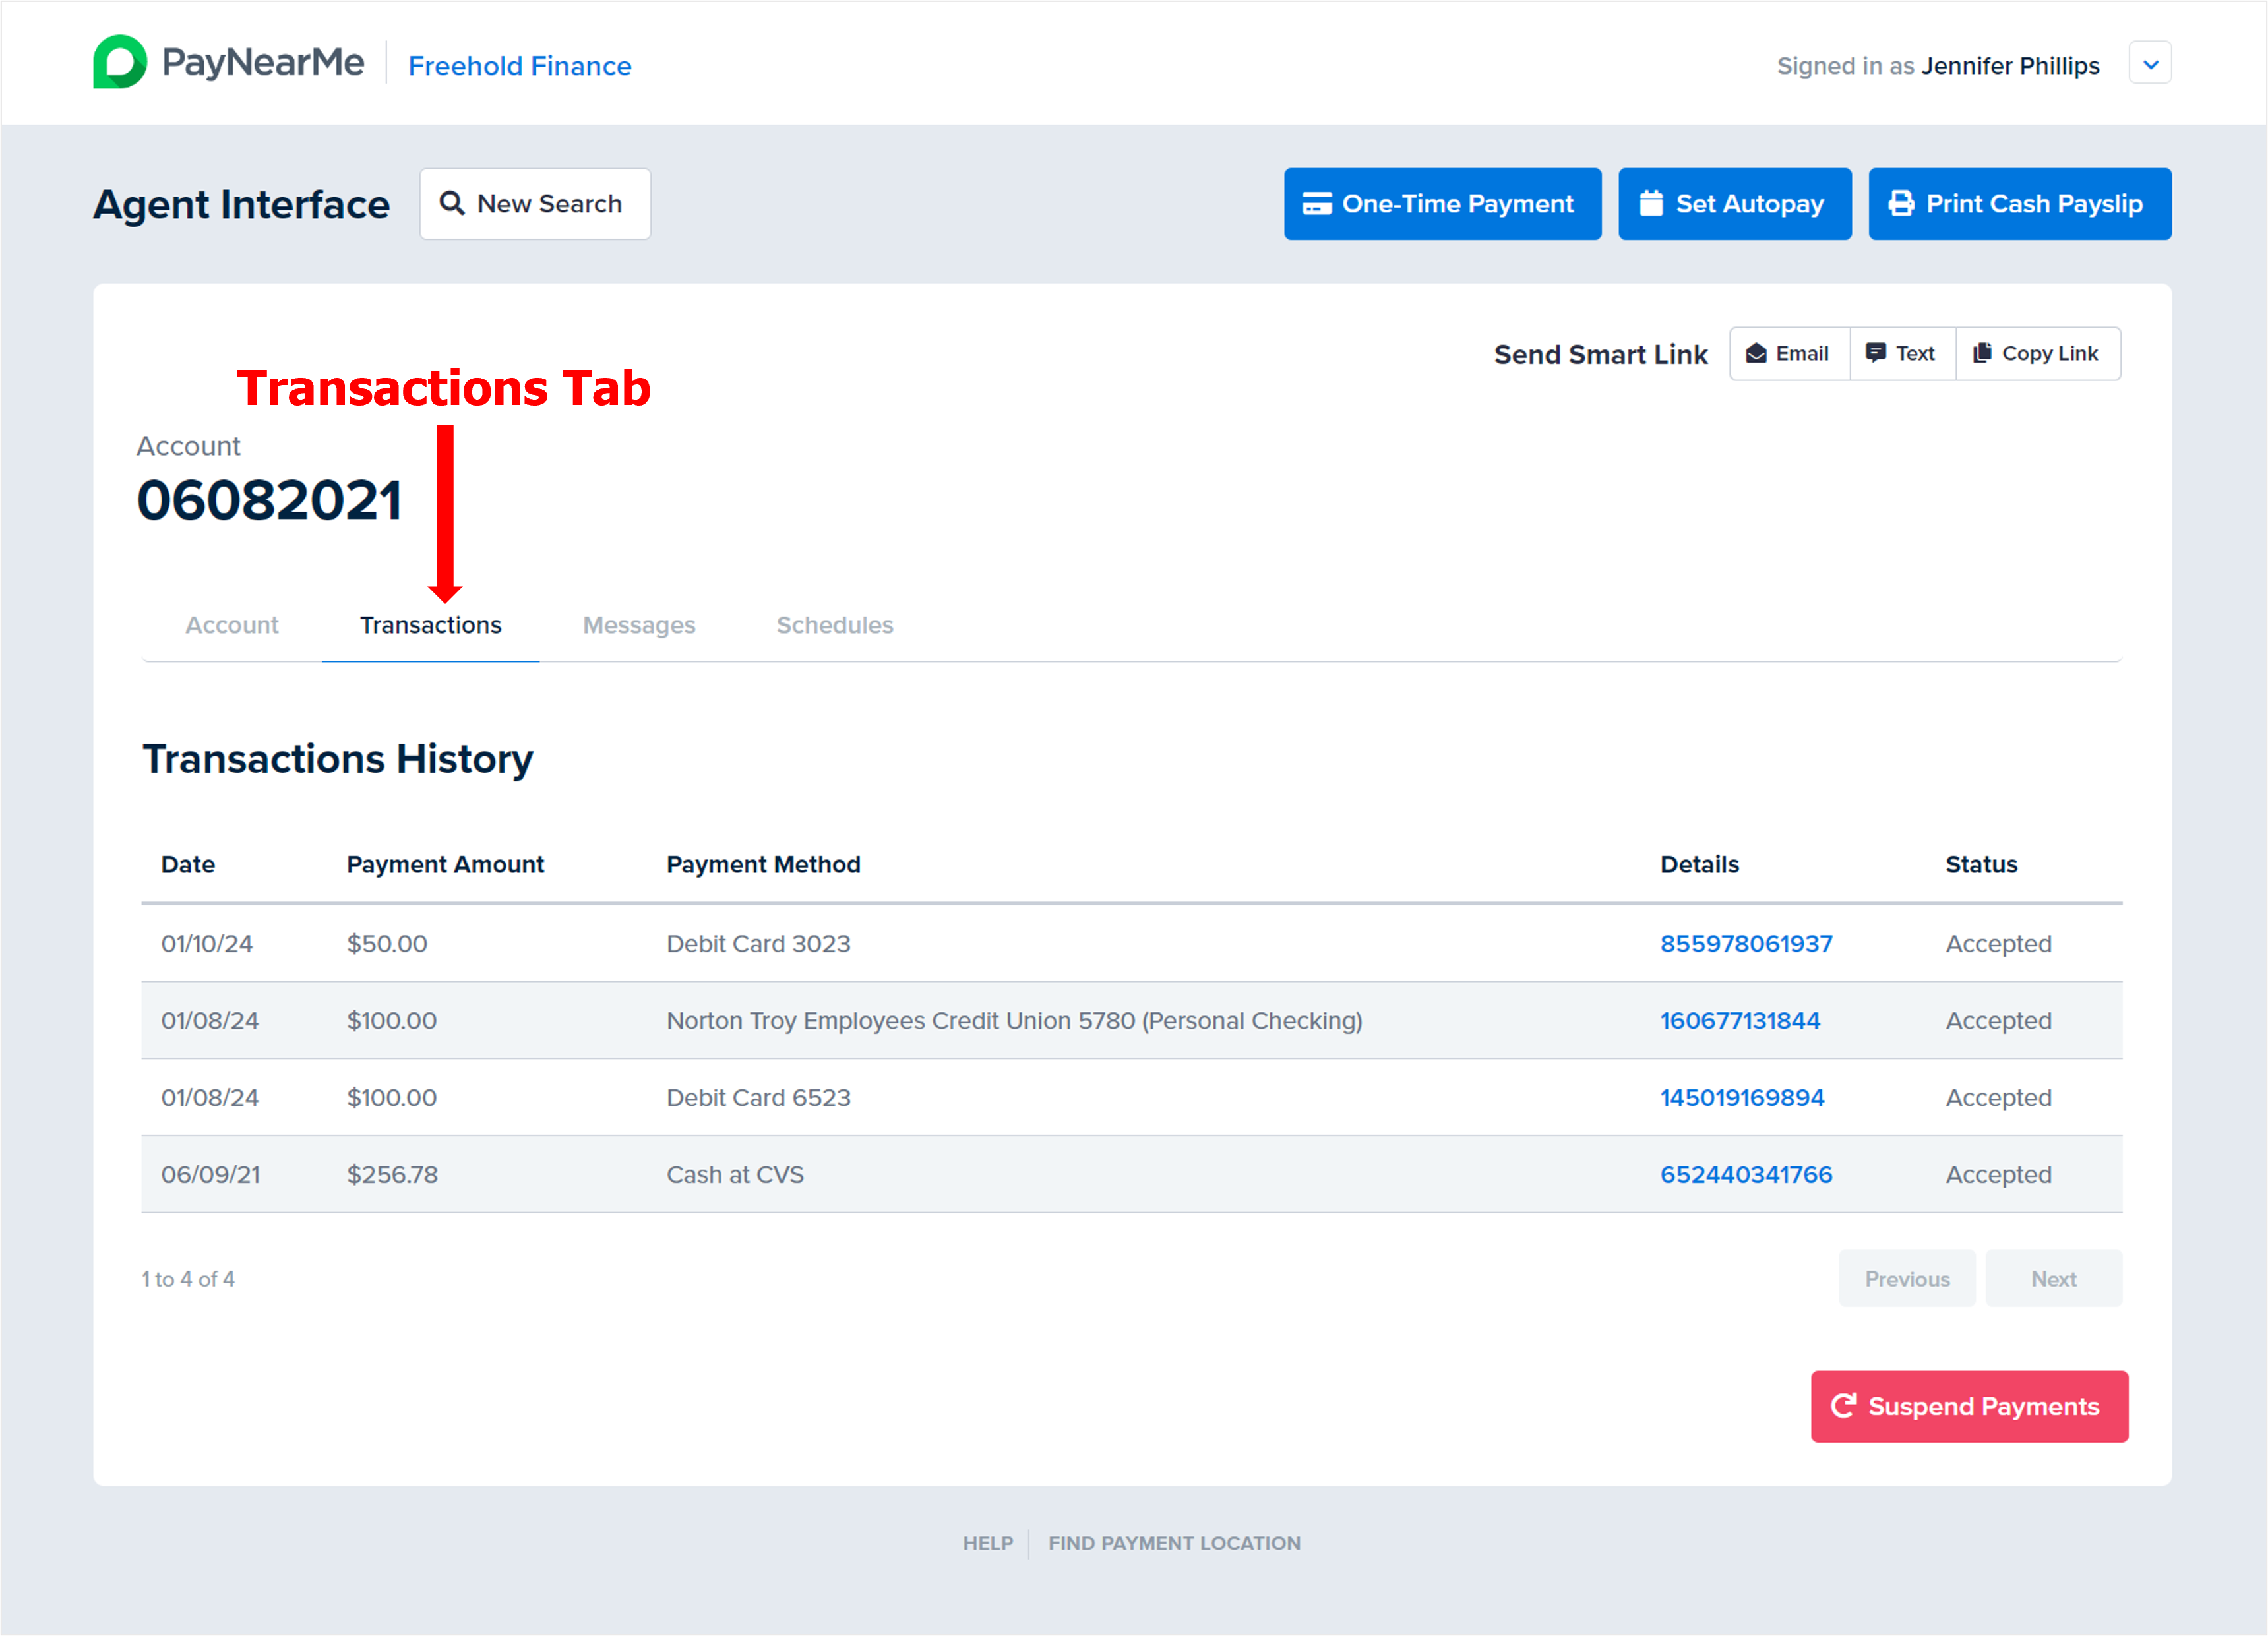Open transaction details 855978061937

pyautogui.click(x=1746, y=943)
